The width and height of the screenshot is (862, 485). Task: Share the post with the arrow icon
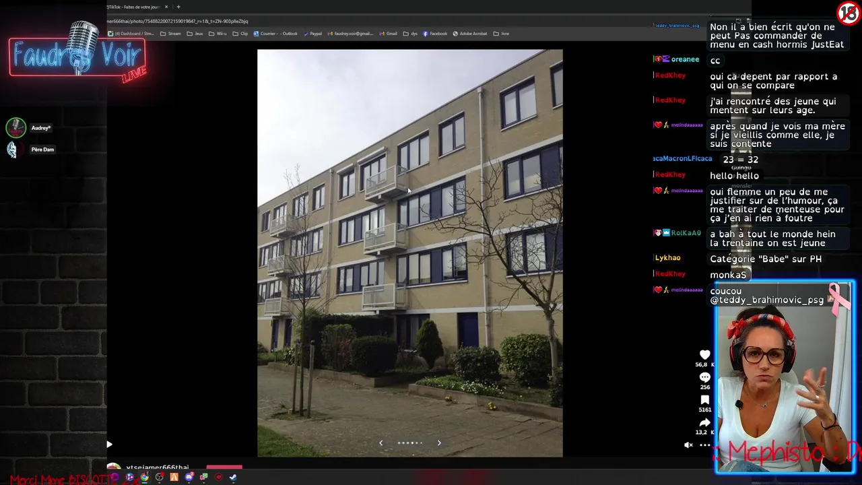704,422
